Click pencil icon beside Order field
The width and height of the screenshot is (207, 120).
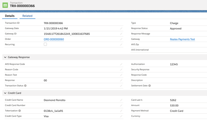[121, 39]
